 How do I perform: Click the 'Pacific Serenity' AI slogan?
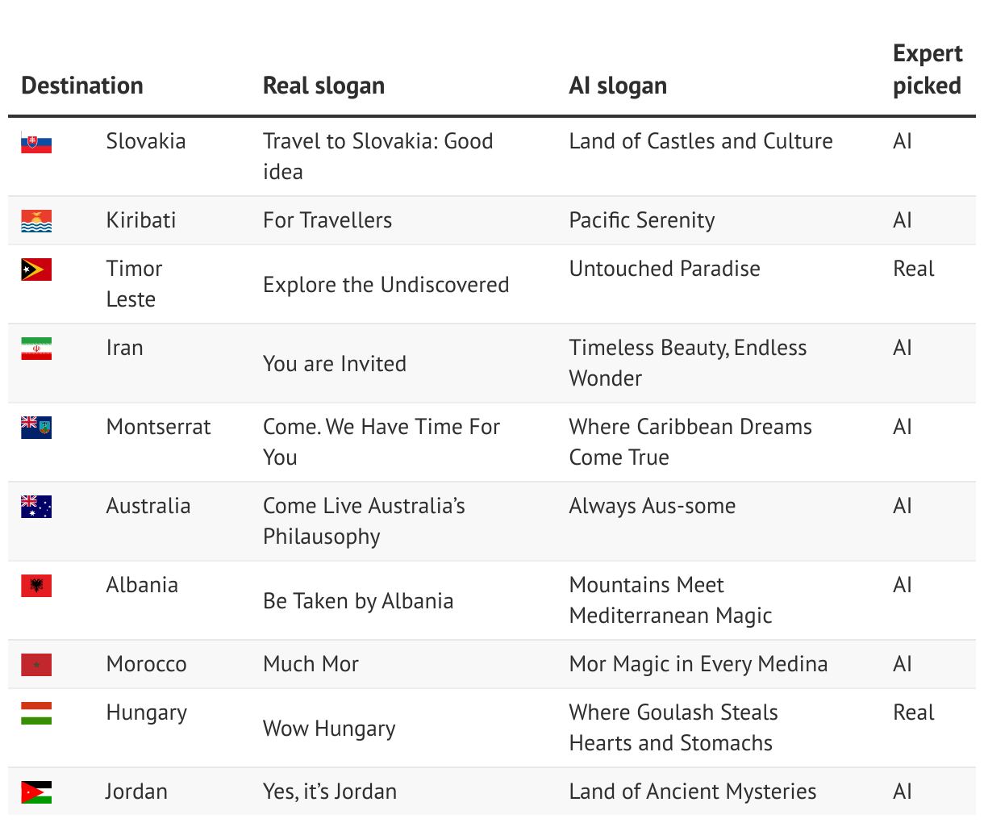[642, 220]
